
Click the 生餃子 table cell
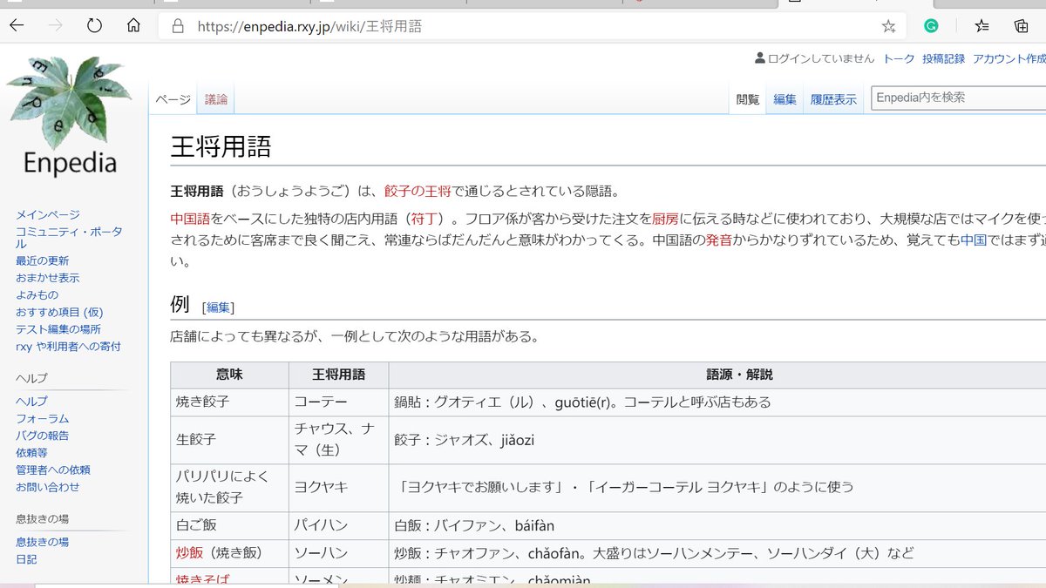coord(229,440)
